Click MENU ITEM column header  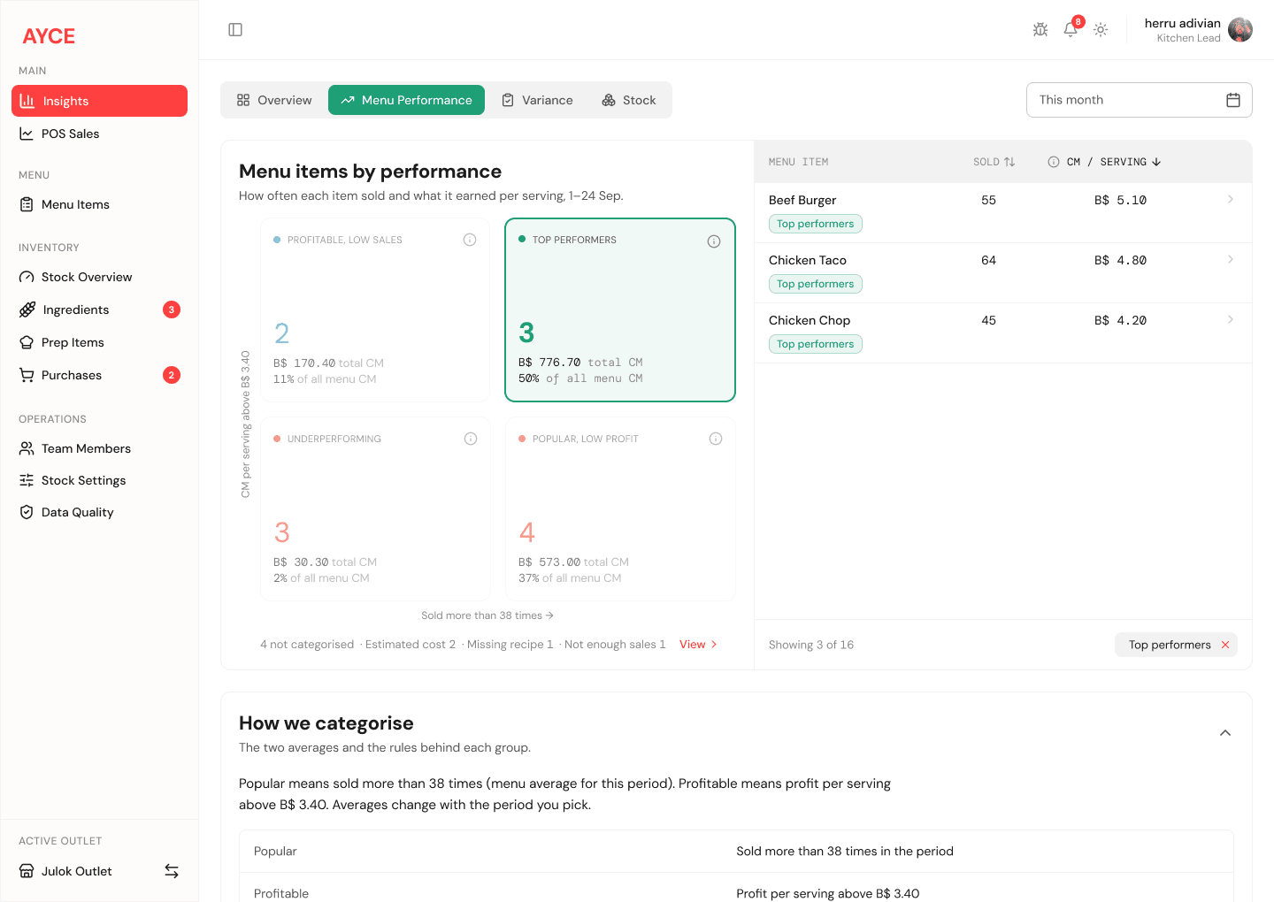[x=799, y=162]
